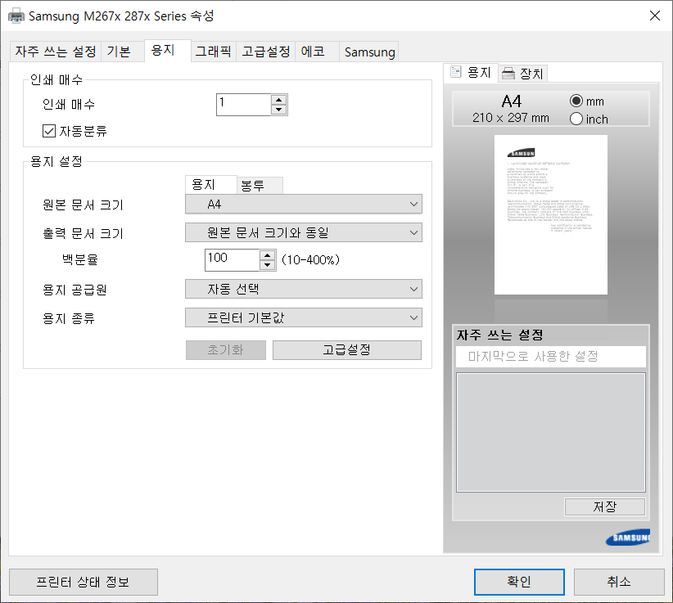The width and height of the screenshot is (673, 603).
Task: Switch to the Samsung tab
Action: click(369, 52)
